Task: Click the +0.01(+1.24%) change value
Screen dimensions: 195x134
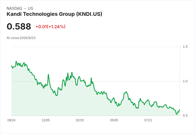Action: [51, 27]
